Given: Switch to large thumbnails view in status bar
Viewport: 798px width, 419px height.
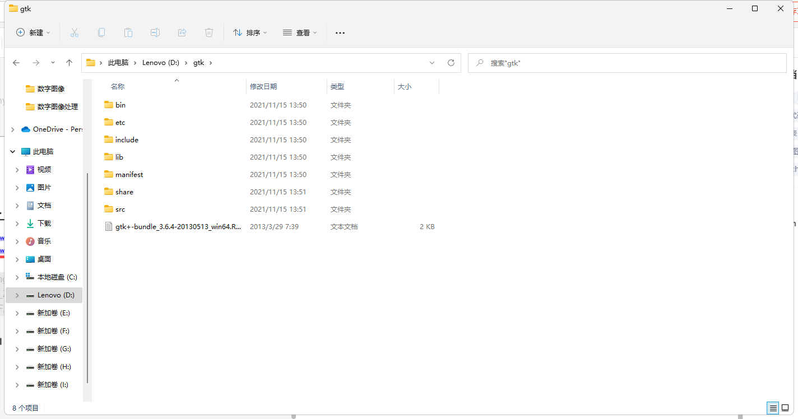Looking at the screenshot, I should pyautogui.click(x=785, y=408).
